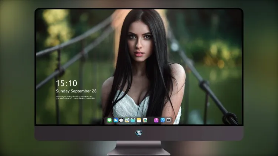This screenshot has height=156, width=278.
Task: Open the blue App Store icon in the dock
Action: coord(163,120)
